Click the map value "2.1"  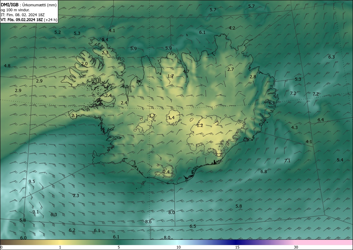coord(74,116)
